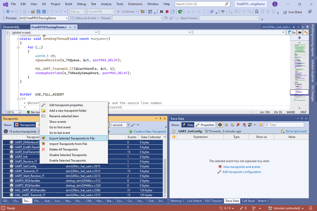The image size is (317, 211).
Task: Click Go to last event link
Action: click(296, 131)
